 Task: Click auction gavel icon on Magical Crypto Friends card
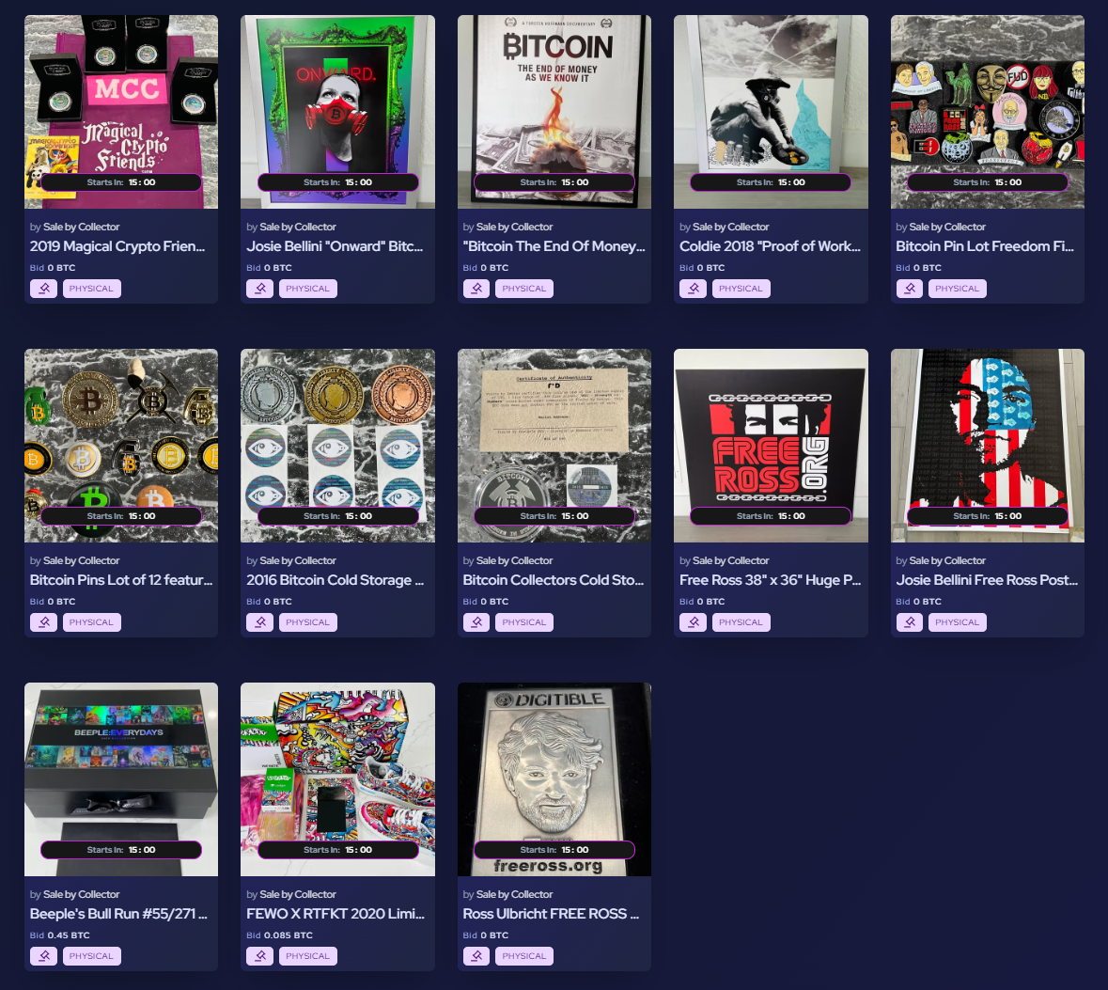coord(44,289)
